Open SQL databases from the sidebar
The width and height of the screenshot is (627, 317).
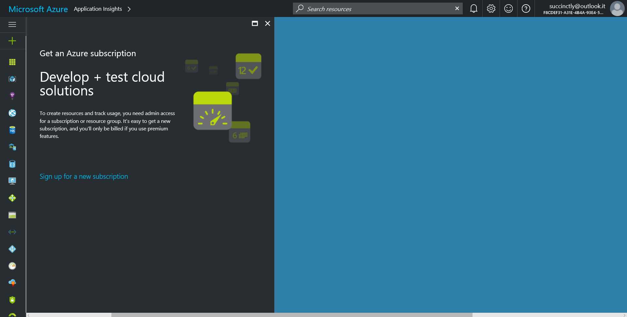(x=12, y=130)
